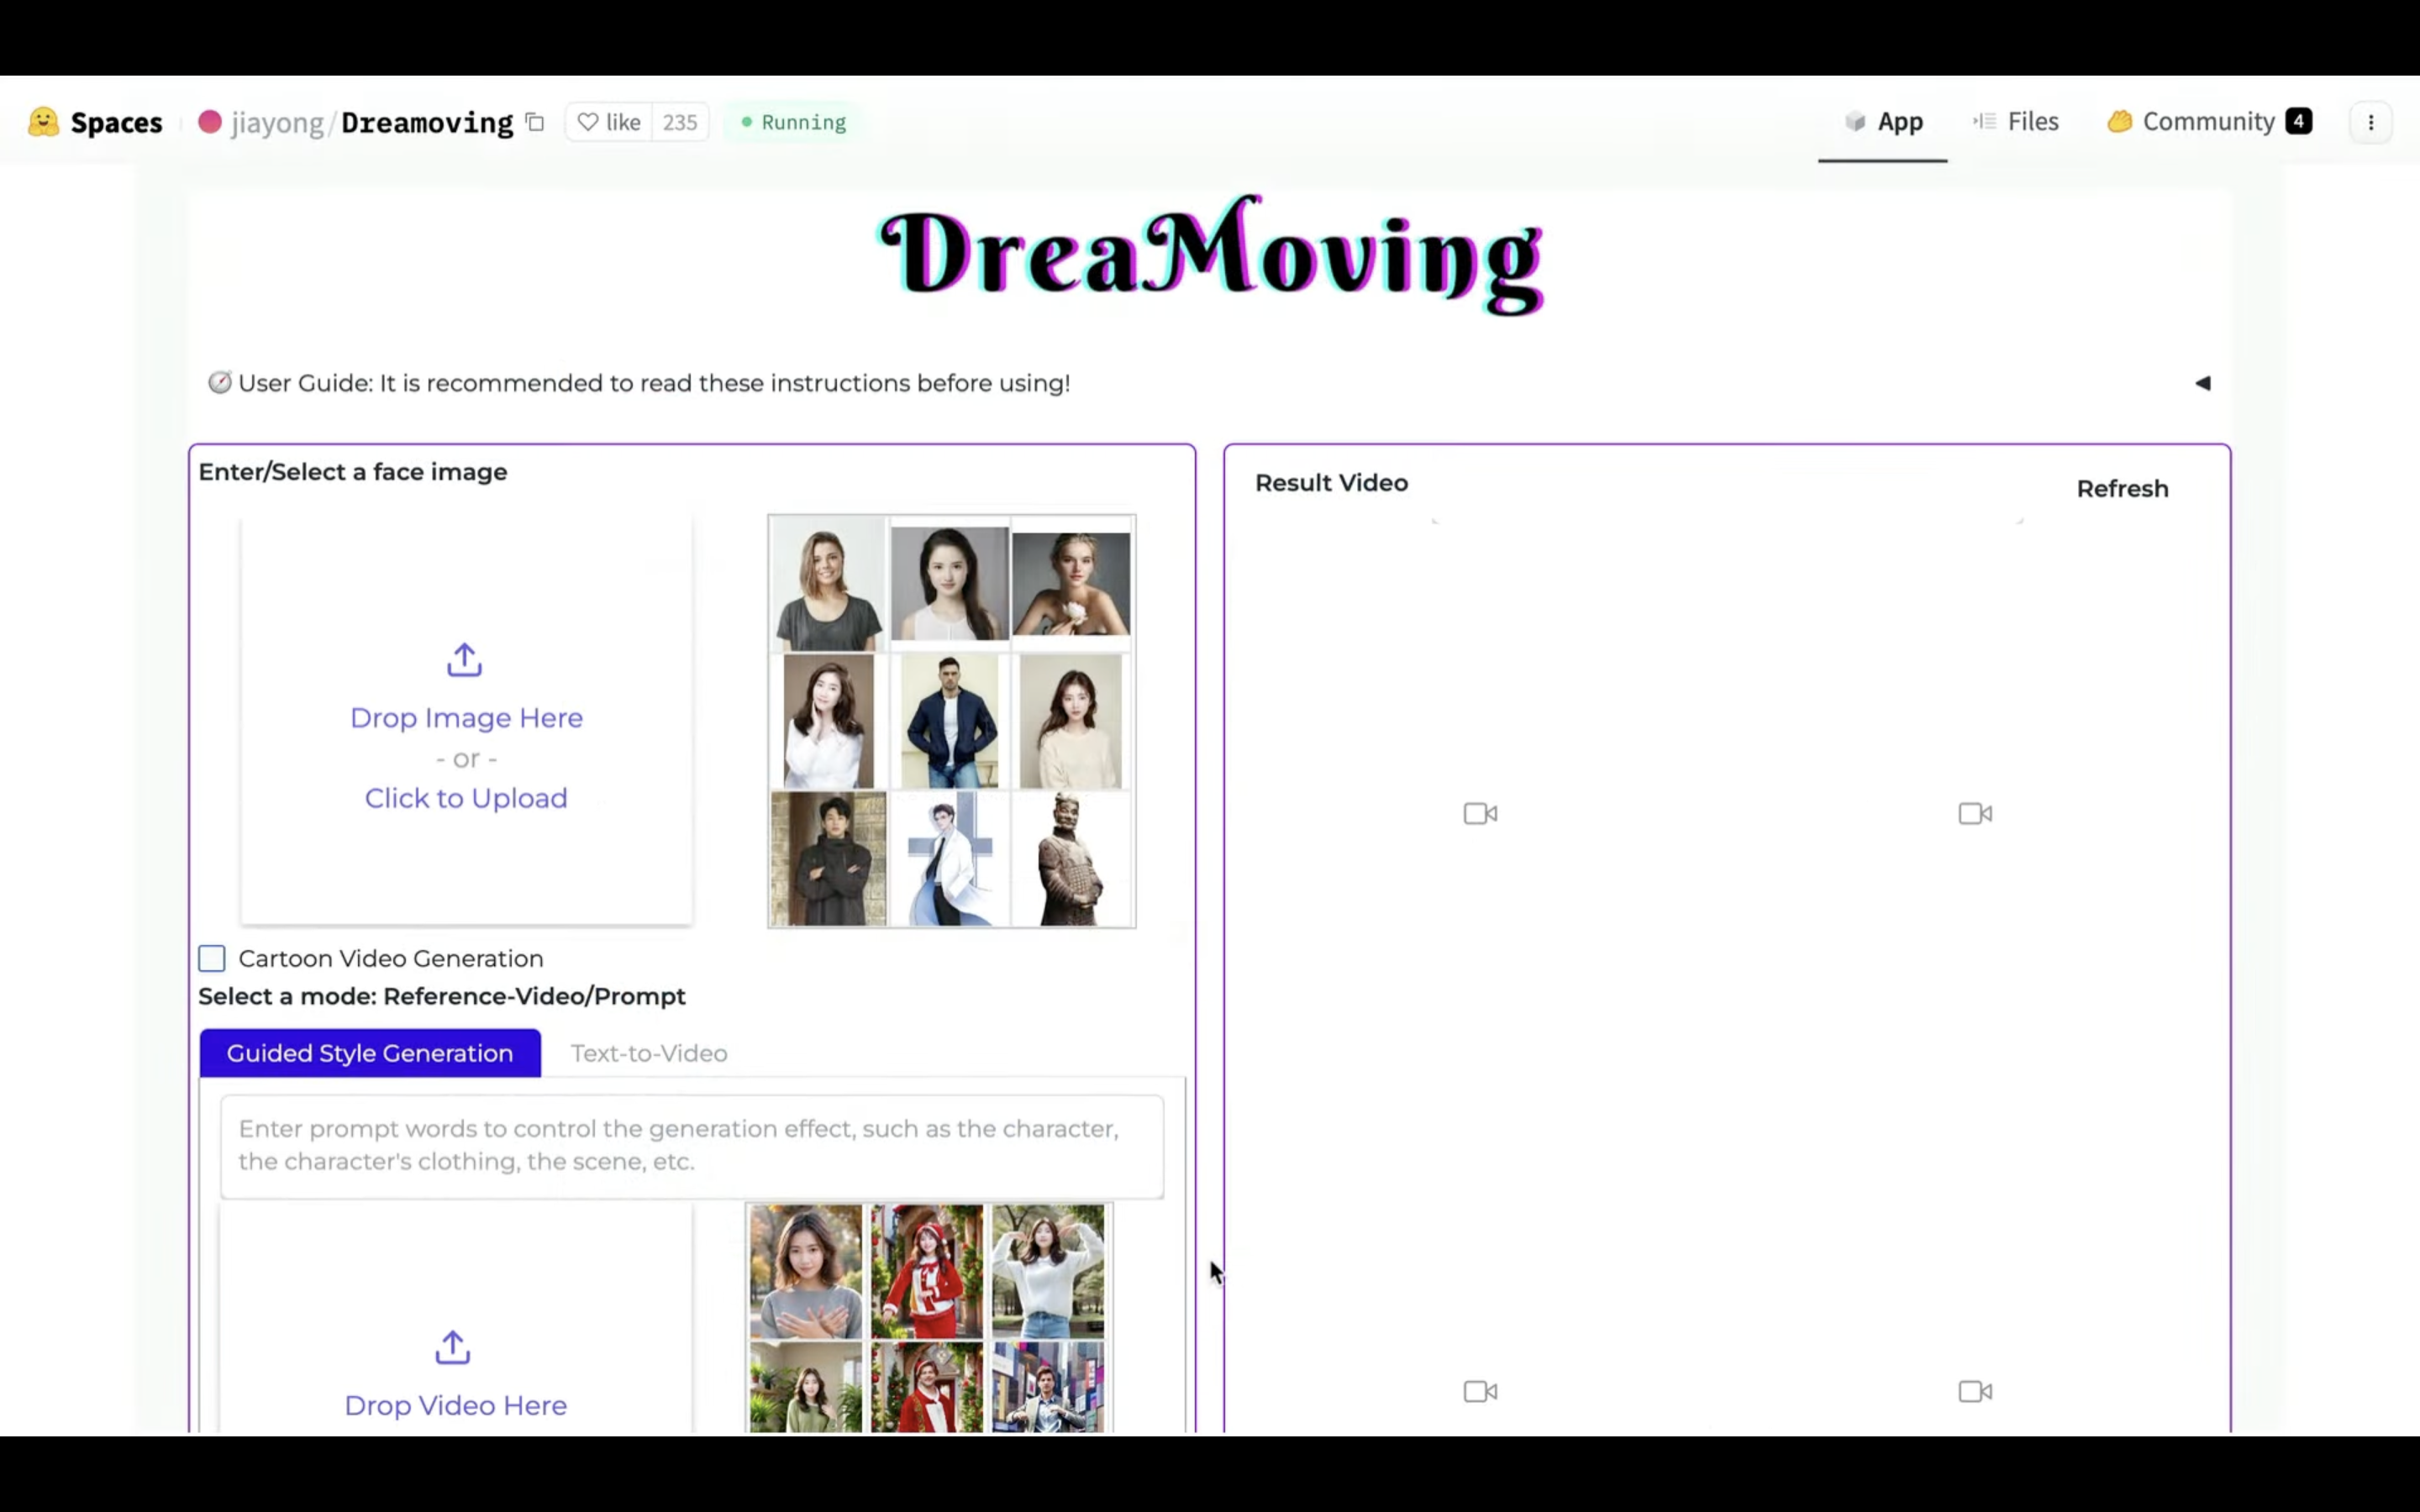Select blonde woman holding flower example
The width and height of the screenshot is (2420, 1512).
point(1071,584)
